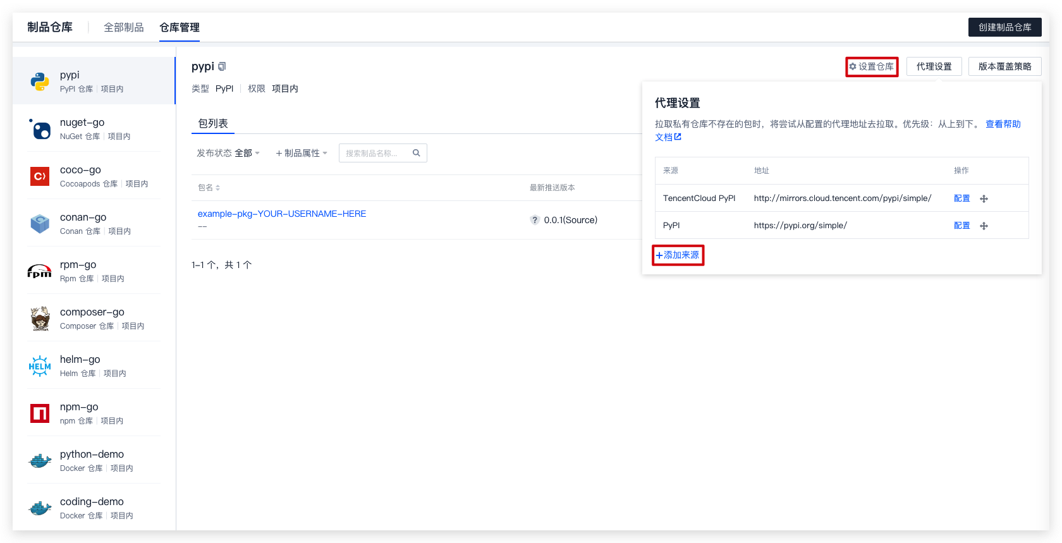Select the conan-go repository name
Viewport: 1062px width, 543px height.
coord(83,217)
